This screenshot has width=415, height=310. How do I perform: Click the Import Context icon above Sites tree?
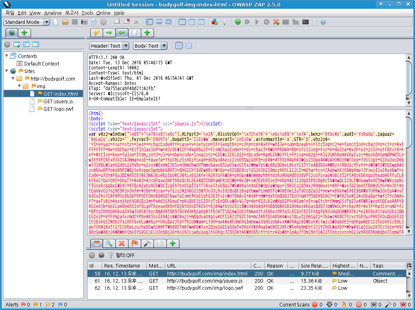(x=26, y=44)
